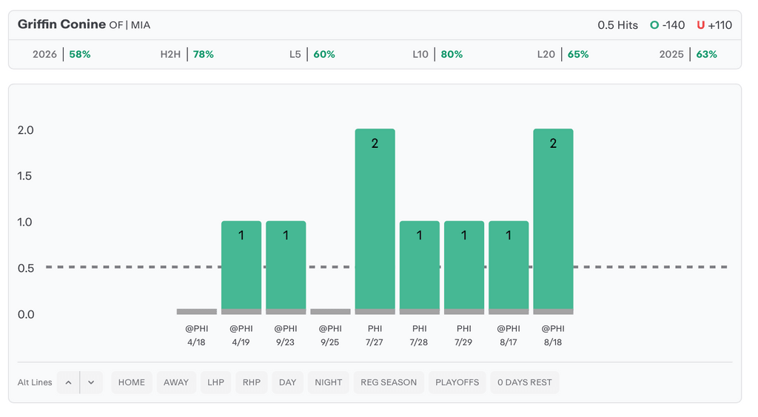
Task: Toggle the DAY games filter
Action: coord(288,382)
